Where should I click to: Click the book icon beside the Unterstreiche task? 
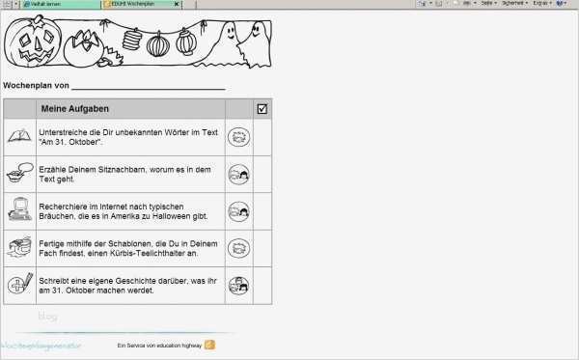(x=19, y=135)
